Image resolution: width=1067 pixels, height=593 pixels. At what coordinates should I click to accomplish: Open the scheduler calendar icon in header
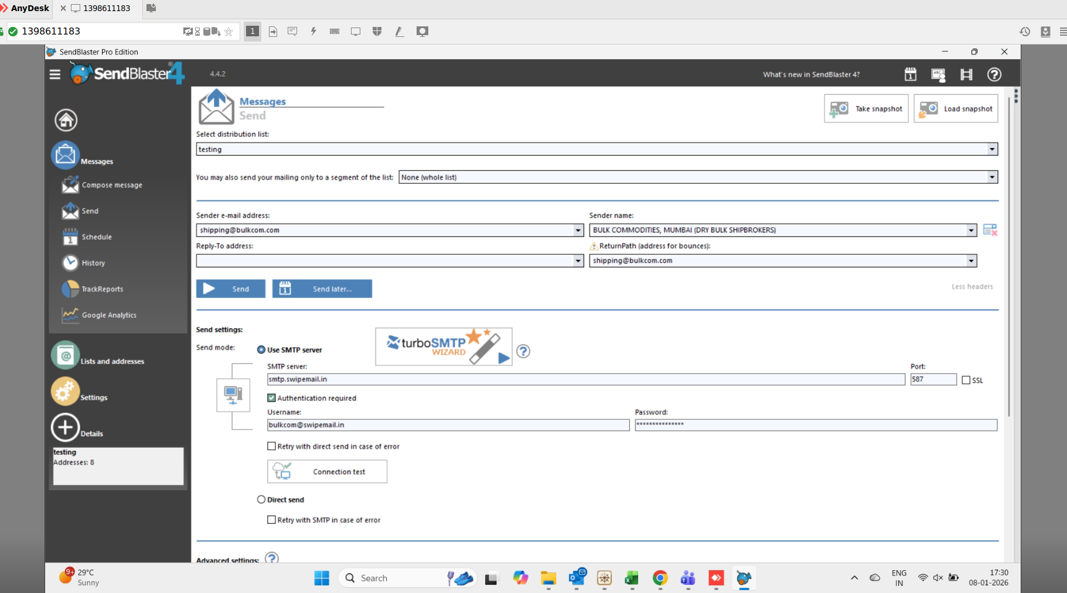910,74
